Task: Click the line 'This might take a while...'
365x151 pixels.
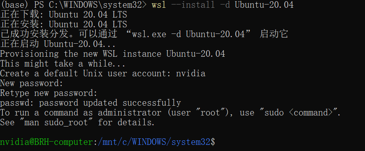Action: click(x=63, y=64)
